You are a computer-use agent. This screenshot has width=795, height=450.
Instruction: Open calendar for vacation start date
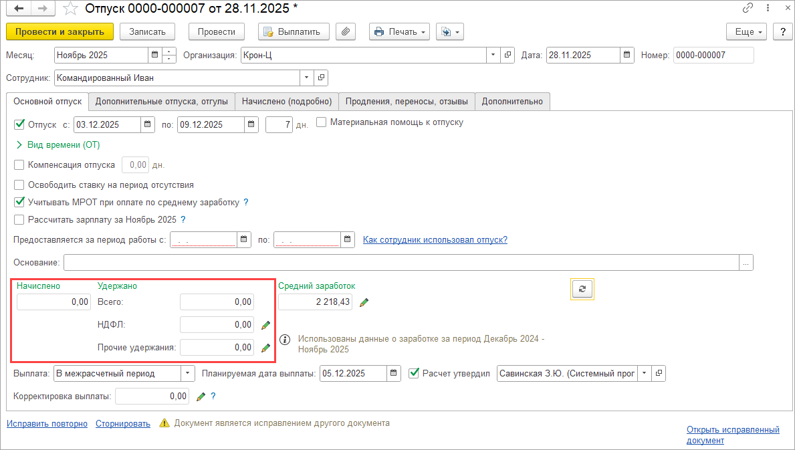coord(147,125)
